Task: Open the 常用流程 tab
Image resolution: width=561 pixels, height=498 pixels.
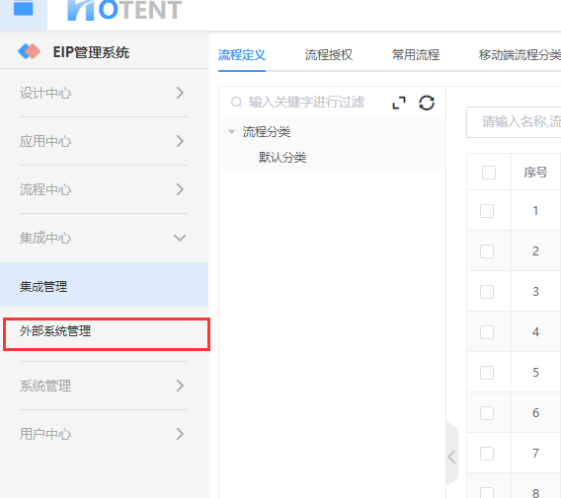Action: coord(416,54)
